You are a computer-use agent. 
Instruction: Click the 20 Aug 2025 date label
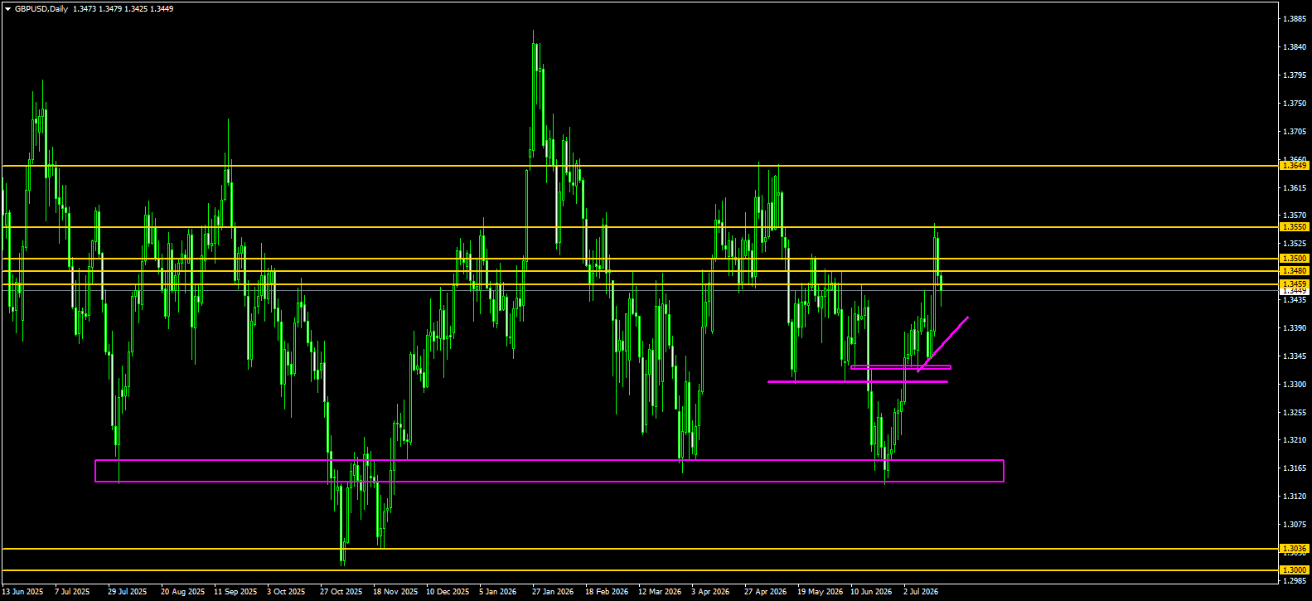[182, 592]
